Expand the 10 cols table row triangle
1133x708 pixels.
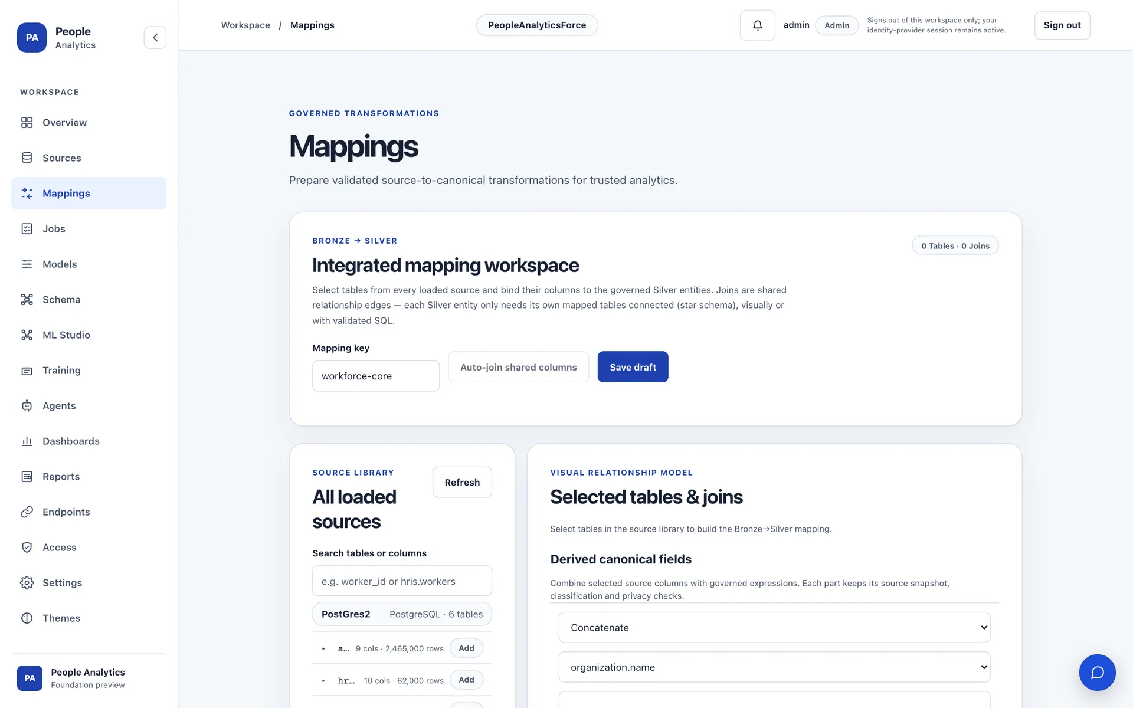323,680
